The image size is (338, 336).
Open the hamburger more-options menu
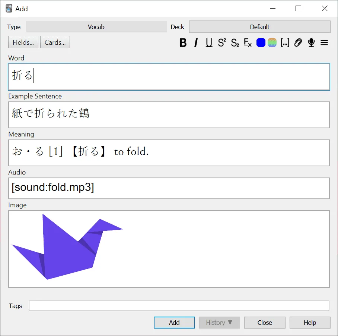pyautogui.click(x=324, y=43)
